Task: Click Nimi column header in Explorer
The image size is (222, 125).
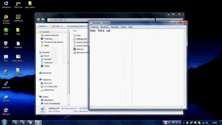Action: coord(75,31)
